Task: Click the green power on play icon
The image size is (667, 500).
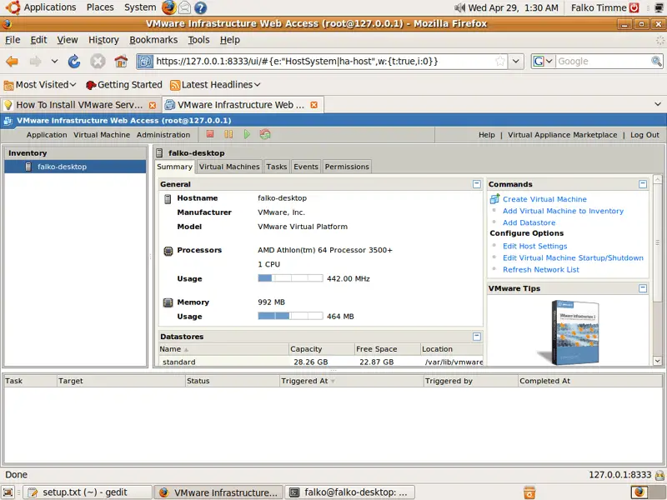Action: (247, 134)
